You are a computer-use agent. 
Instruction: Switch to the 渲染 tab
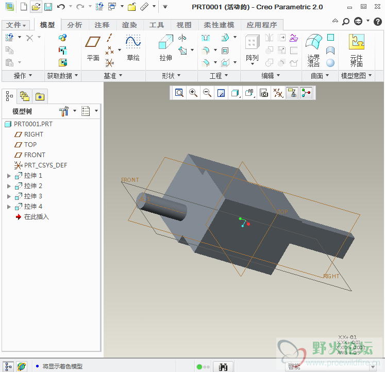pyautogui.click(x=129, y=25)
